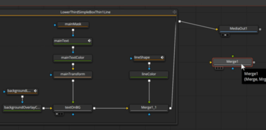Click green foreground input arrow of Merge1
Screen dimensions: 266x130
233,56
